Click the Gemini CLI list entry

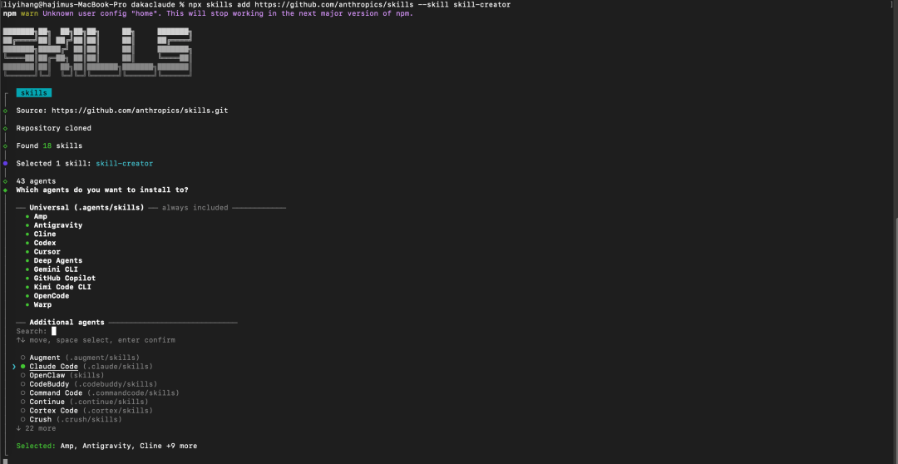(x=56, y=269)
